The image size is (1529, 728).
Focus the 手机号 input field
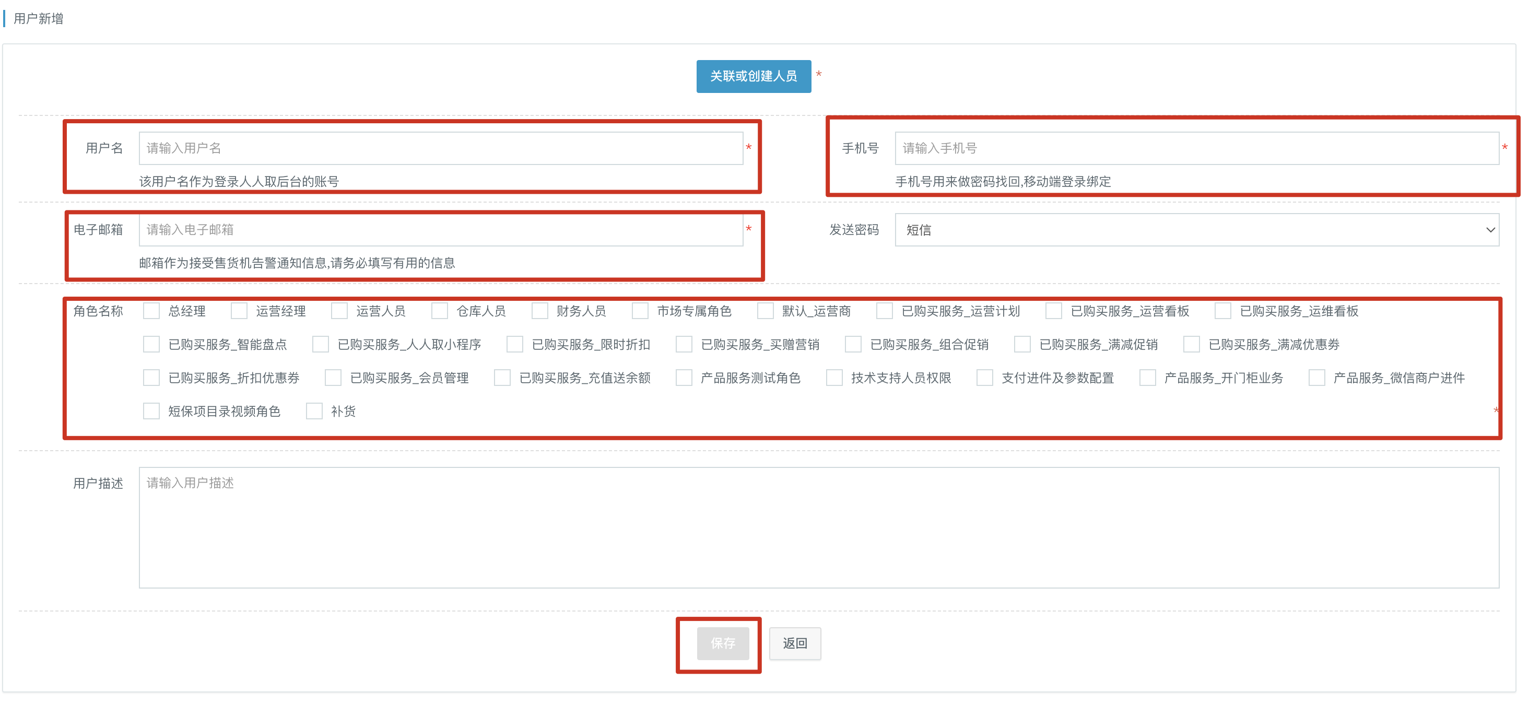click(1196, 148)
